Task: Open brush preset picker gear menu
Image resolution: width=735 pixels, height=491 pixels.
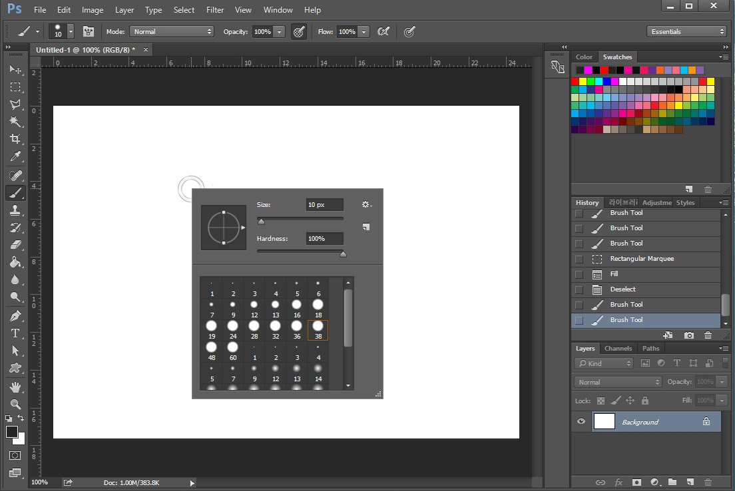Action: [x=367, y=204]
